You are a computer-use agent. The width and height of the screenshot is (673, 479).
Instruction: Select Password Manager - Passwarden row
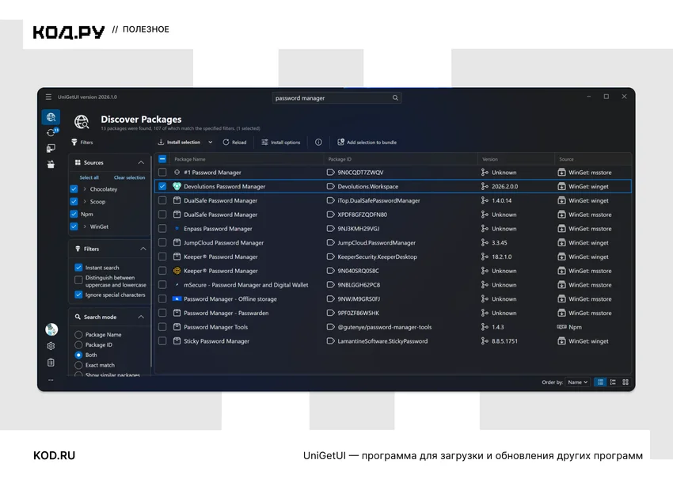(393, 313)
